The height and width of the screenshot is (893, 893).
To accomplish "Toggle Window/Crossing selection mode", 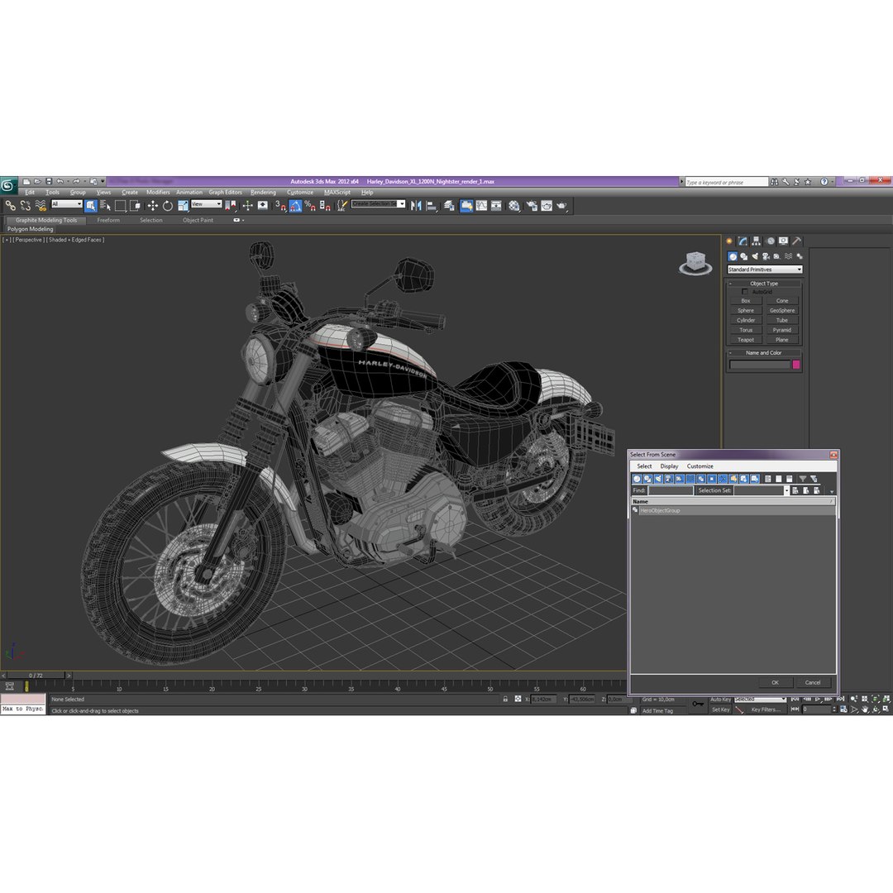I will (x=135, y=206).
